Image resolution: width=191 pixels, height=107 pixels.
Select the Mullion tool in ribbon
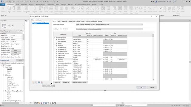[66, 9]
